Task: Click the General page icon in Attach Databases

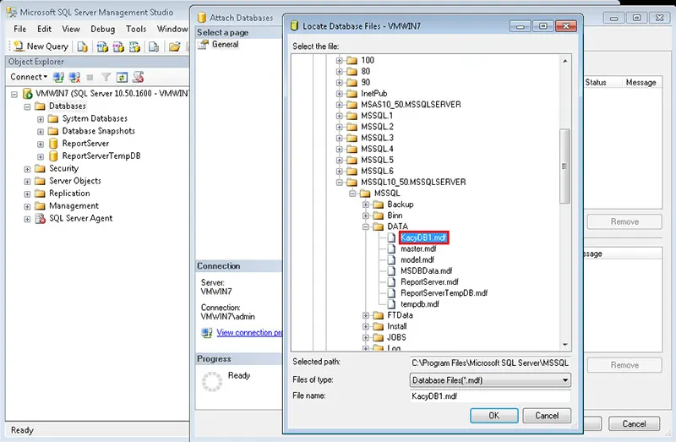Action: [x=203, y=45]
